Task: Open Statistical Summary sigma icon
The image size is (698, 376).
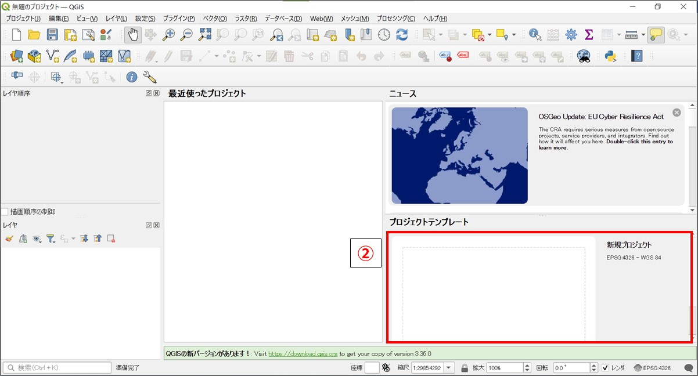Action: point(589,35)
